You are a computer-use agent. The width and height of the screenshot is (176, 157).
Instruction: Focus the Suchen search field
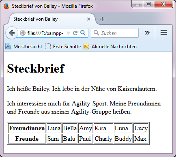115,33
